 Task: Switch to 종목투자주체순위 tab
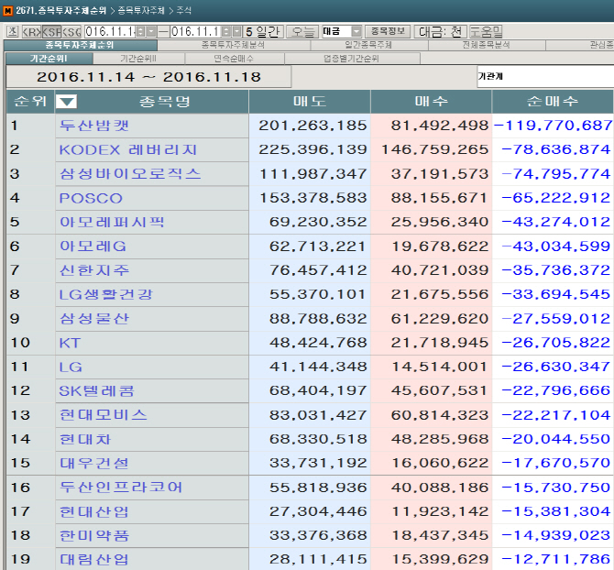pos(81,45)
